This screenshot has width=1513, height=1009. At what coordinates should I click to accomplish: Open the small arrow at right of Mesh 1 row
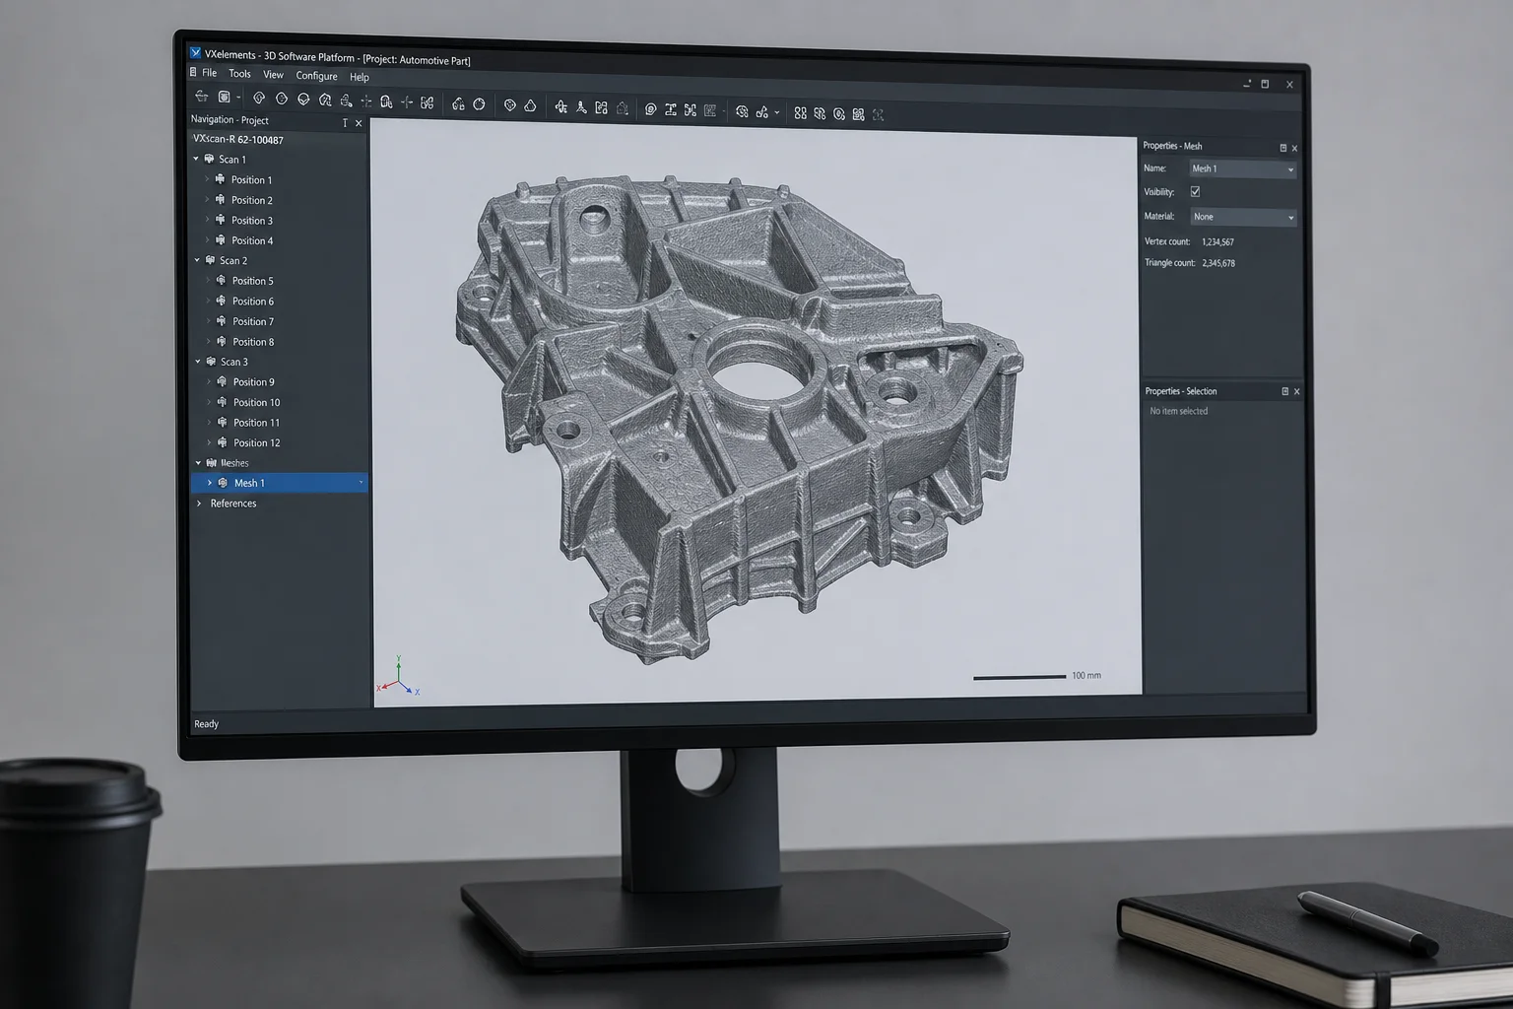(x=361, y=483)
